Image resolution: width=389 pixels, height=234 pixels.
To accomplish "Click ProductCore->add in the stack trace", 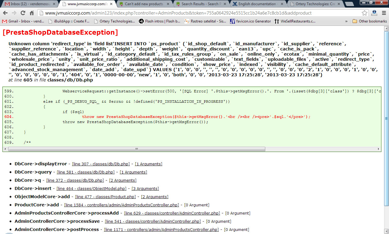I will pos(37,205).
